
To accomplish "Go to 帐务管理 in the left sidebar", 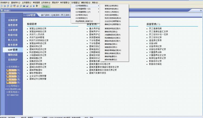I will click(x=13, y=45).
